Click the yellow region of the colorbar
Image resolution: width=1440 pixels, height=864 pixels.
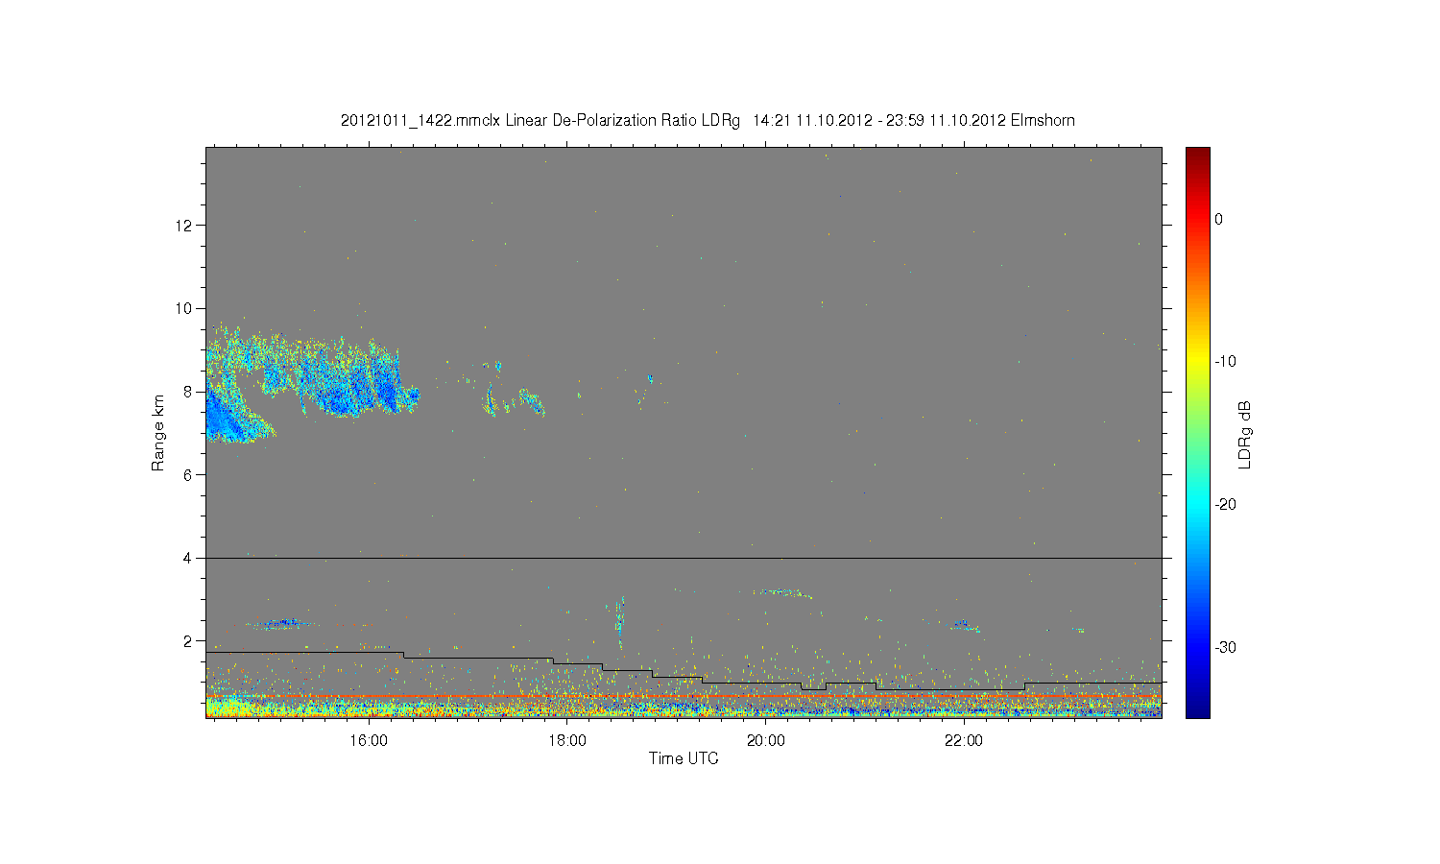pos(1198,362)
